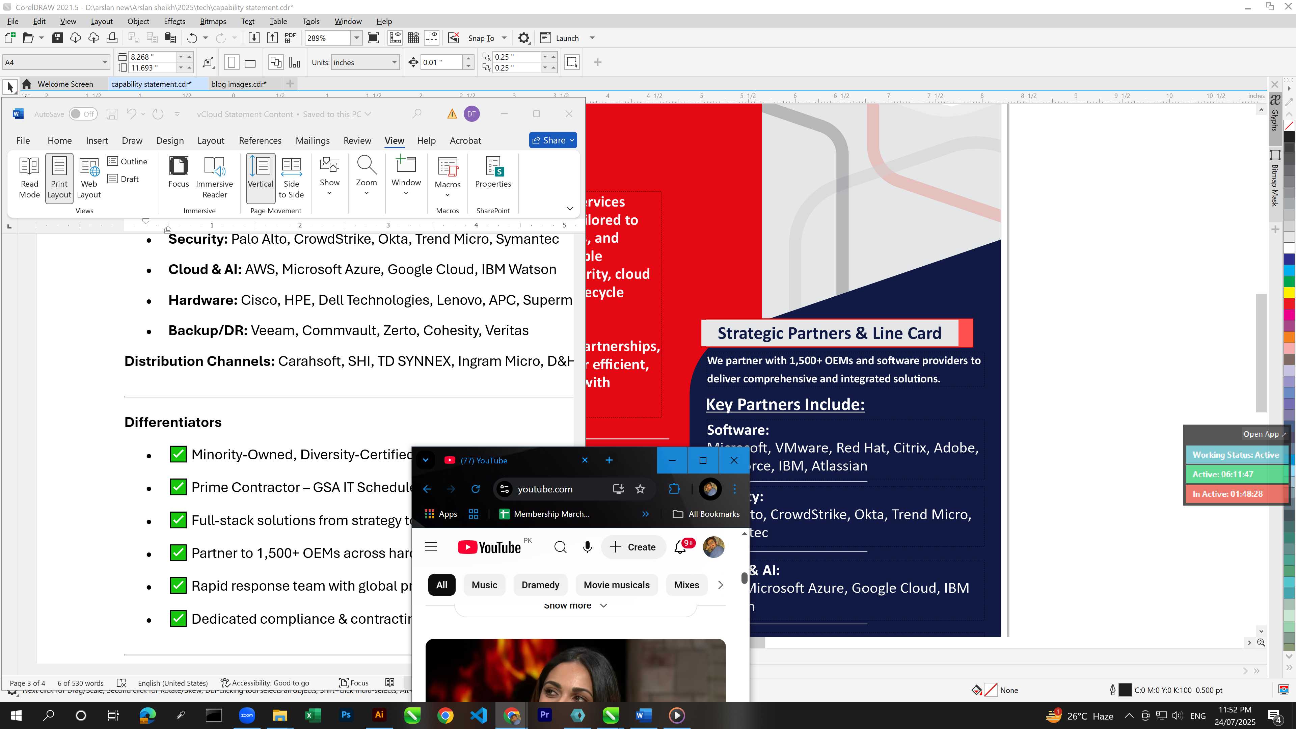Select the Music chip on YouTube
Screen dimensions: 1296x729
[485, 585]
